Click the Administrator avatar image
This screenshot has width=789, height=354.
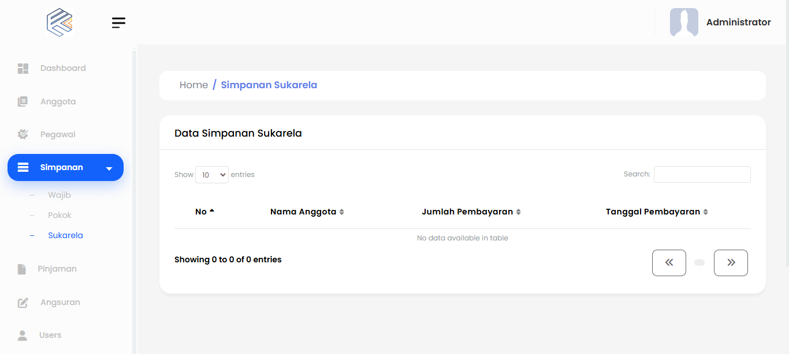click(684, 22)
